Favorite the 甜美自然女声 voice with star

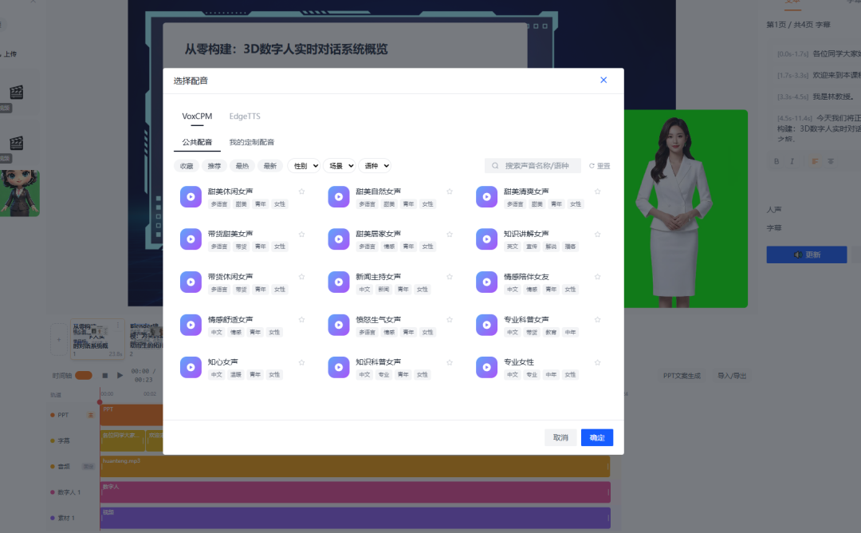coord(450,191)
